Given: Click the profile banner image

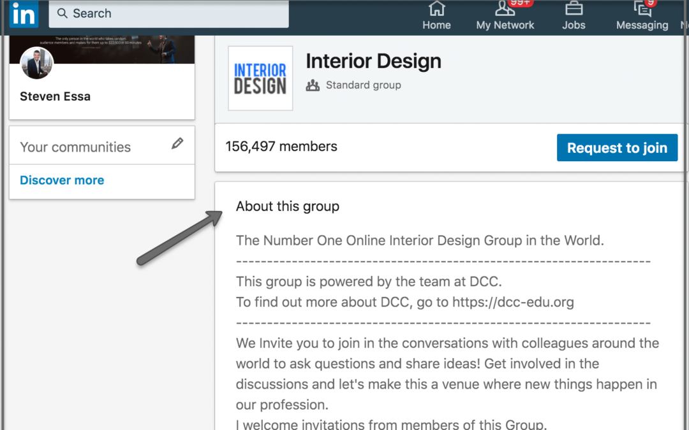Looking at the screenshot, I should coord(102,50).
